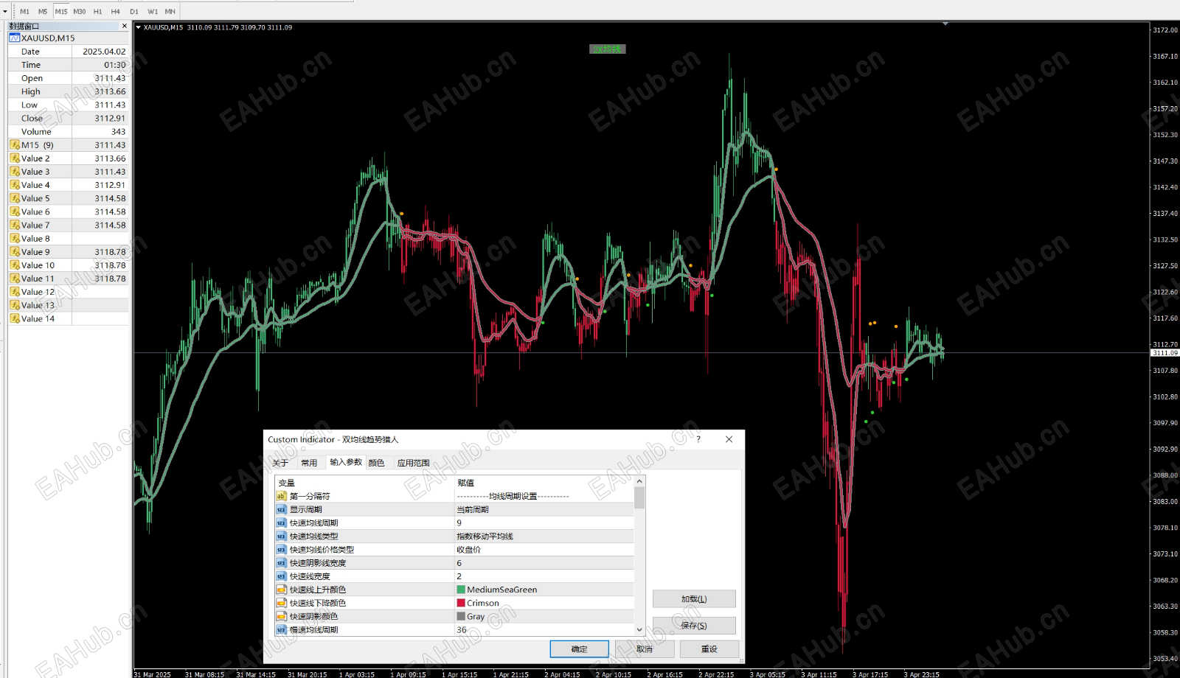This screenshot has width=1180, height=678.
Task: Switch to the 颜色 tab
Action: coord(376,463)
